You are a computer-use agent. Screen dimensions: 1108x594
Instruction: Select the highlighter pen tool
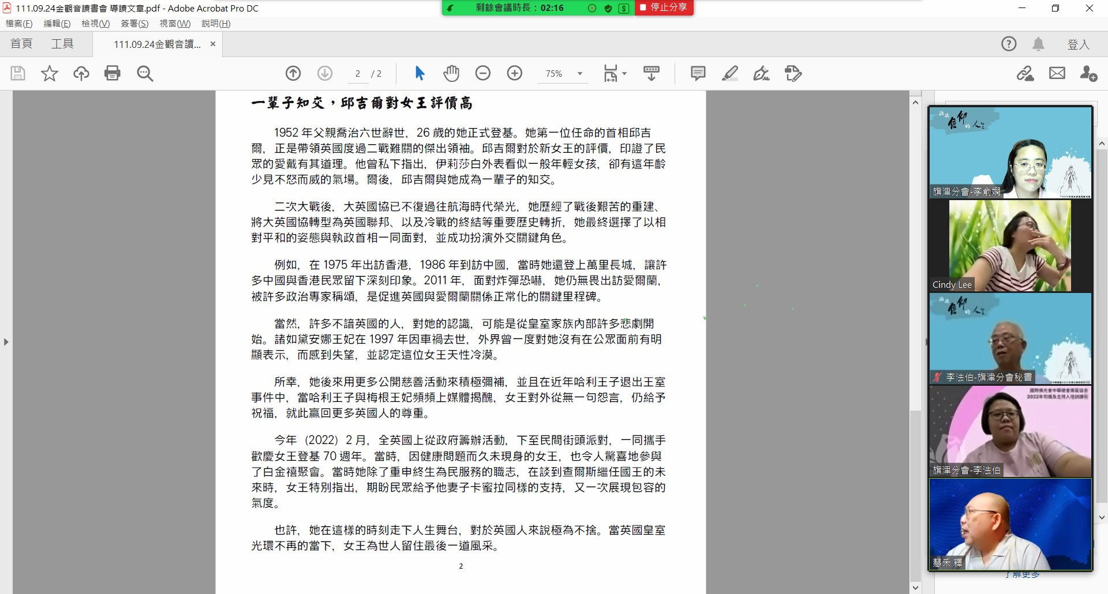coord(730,73)
